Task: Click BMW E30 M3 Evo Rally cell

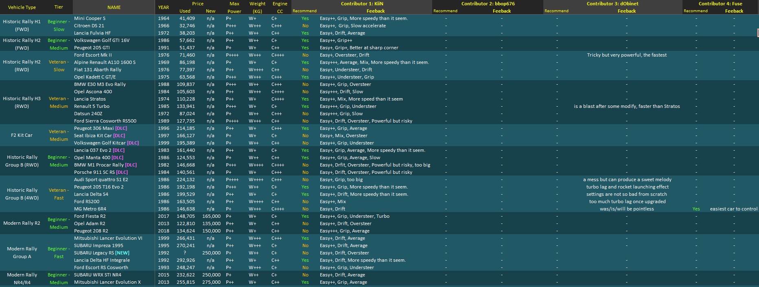Action: [114, 84]
